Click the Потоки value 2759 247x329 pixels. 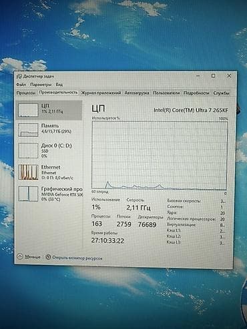(x=124, y=224)
